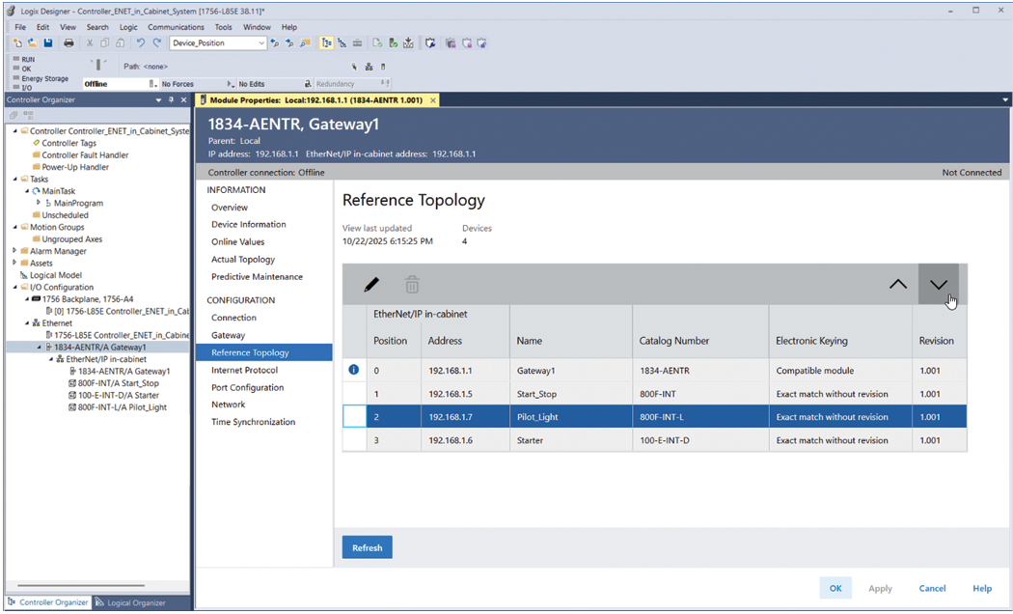Screen dimensions: 1013x614
Task: Click the trash delete device icon
Action: click(x=412, y=285)
